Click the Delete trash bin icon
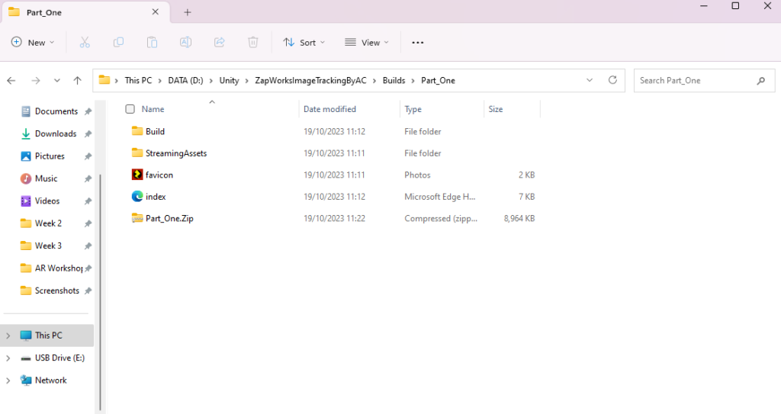Image resolution: width=781 pixels, height=414 pixels. tap(253, 43)
